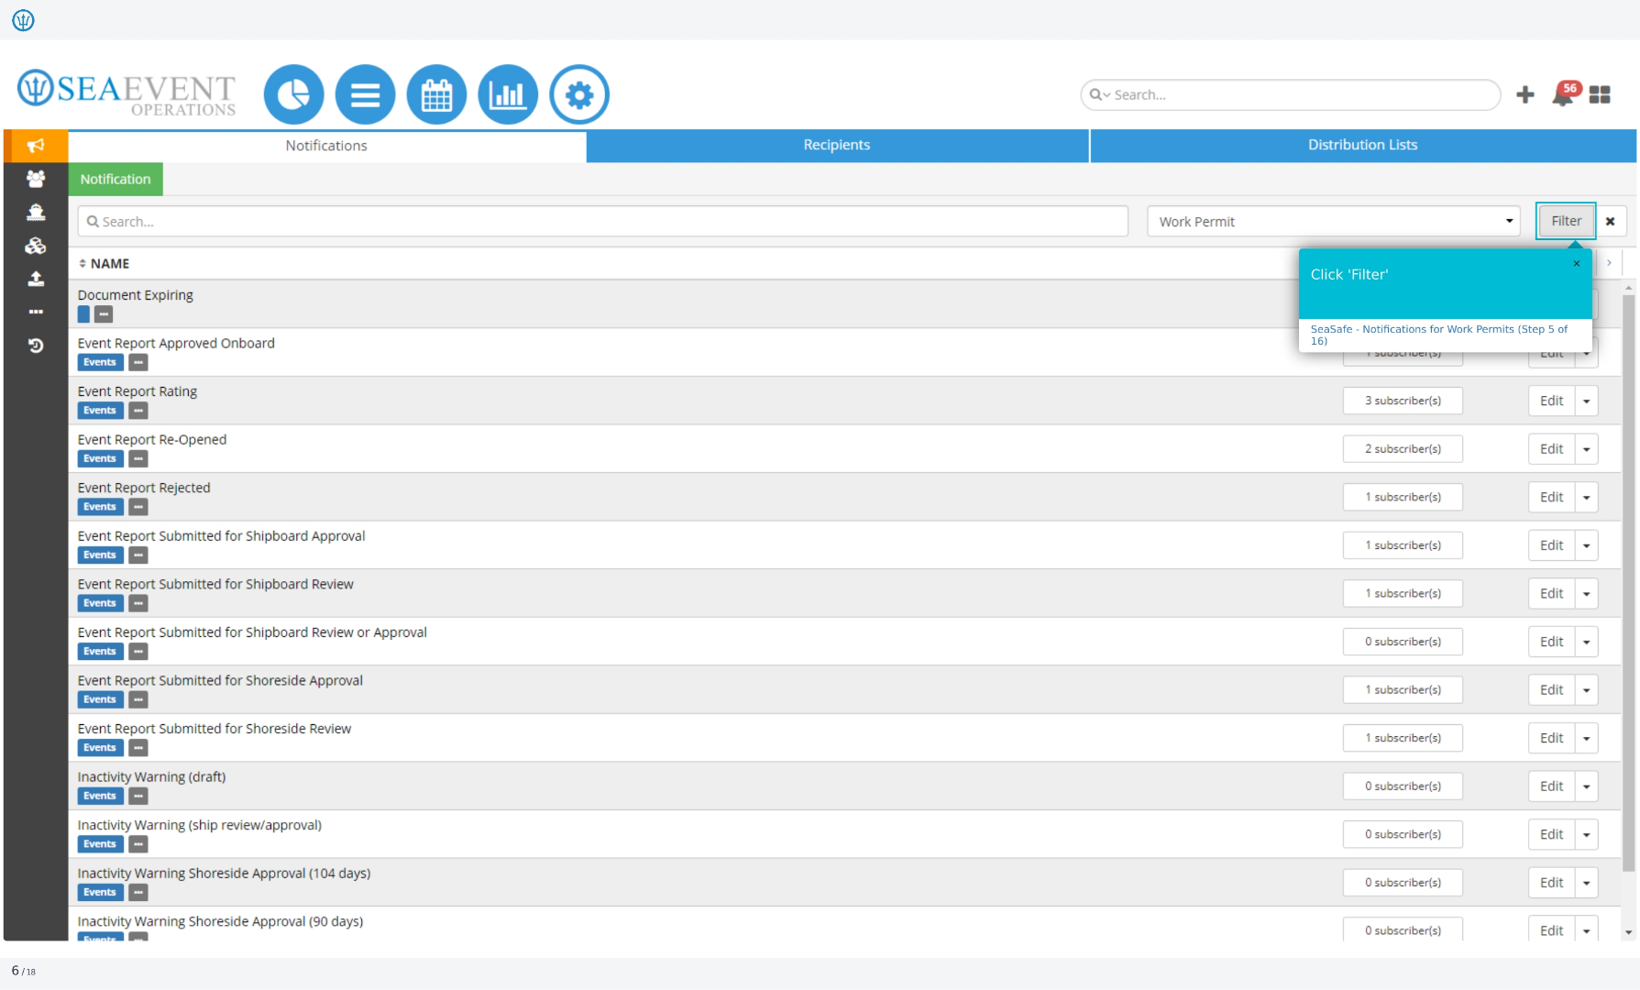
Task: Click the grey tag under Event Report Rating
Action: point(138,411)
